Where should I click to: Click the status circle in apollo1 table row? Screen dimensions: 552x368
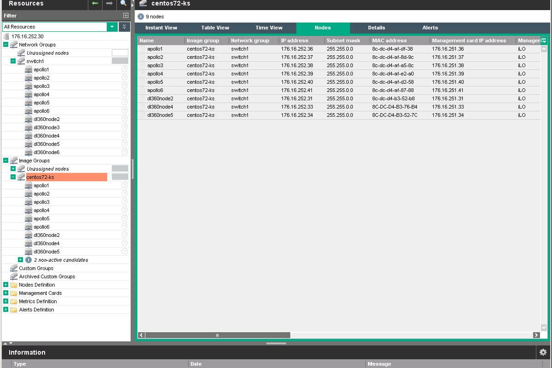point(142,49)
